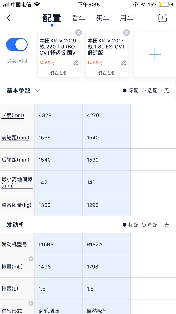Open the 用车 tab
The height and width of the screenshot is (314, 176).
click(x=126, y=18)
